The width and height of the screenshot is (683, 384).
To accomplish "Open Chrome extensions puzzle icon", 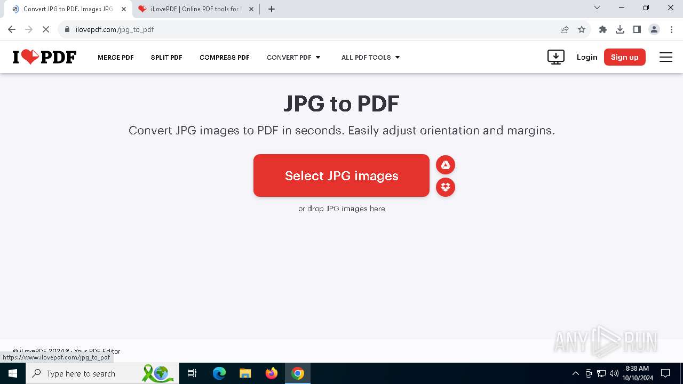I will tap(603, 29).
